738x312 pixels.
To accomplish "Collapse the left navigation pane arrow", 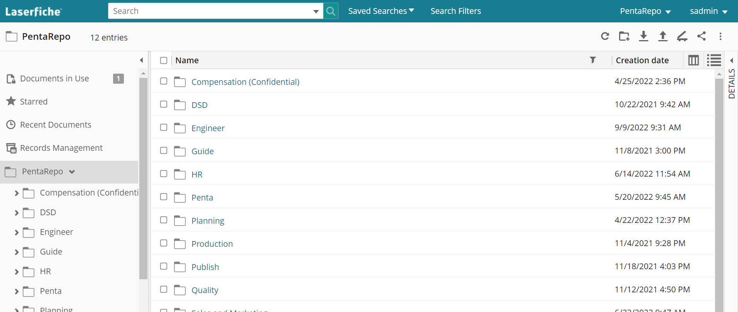I will coord(142,60).
